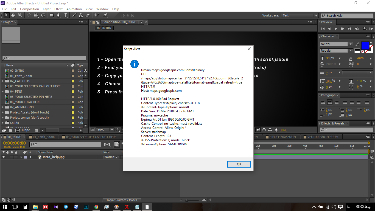Toggle audio mute in Preview panel

pyautogui.click(x=357, y=29)
